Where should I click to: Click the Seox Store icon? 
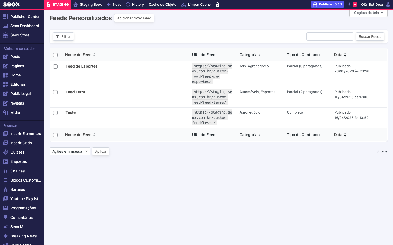click(x=5, y=35)
